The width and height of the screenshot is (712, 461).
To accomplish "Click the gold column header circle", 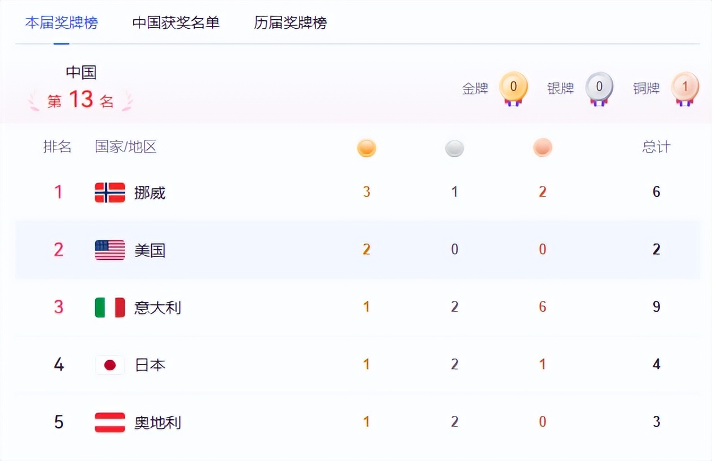I will pyautogui.click(x=367, y=148).
